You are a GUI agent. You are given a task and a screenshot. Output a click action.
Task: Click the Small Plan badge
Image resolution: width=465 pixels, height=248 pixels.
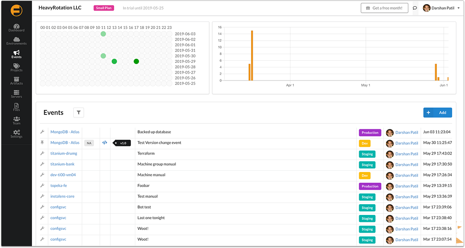pyautogui.click(x=104, y=8)
